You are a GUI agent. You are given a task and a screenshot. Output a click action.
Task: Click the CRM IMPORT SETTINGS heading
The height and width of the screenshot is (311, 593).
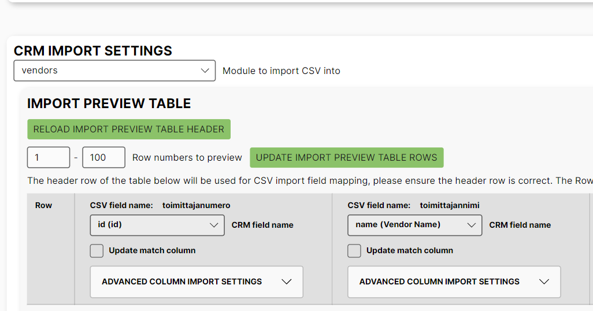point(93,51)
